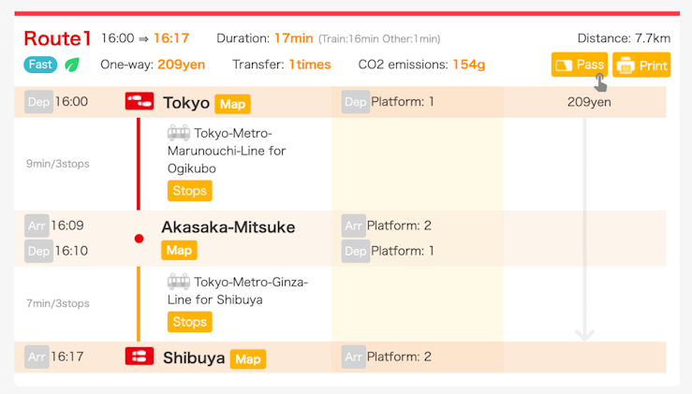Viewport: 692px width, 394px height.
Task: Open the commuter Pass option
Action: tap(580, 66)
